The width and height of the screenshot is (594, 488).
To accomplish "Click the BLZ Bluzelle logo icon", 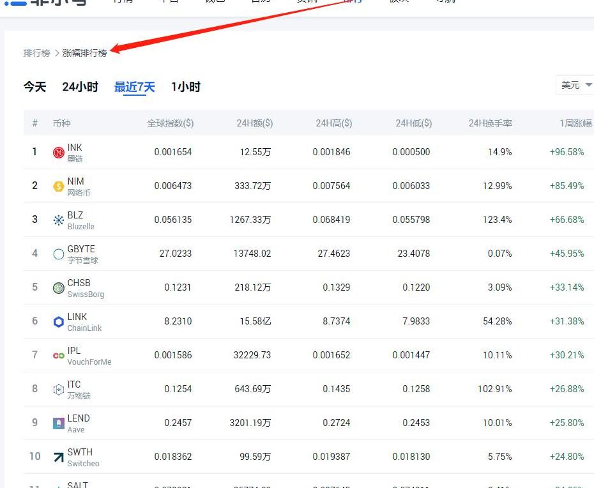I will (x=58, y=220).
